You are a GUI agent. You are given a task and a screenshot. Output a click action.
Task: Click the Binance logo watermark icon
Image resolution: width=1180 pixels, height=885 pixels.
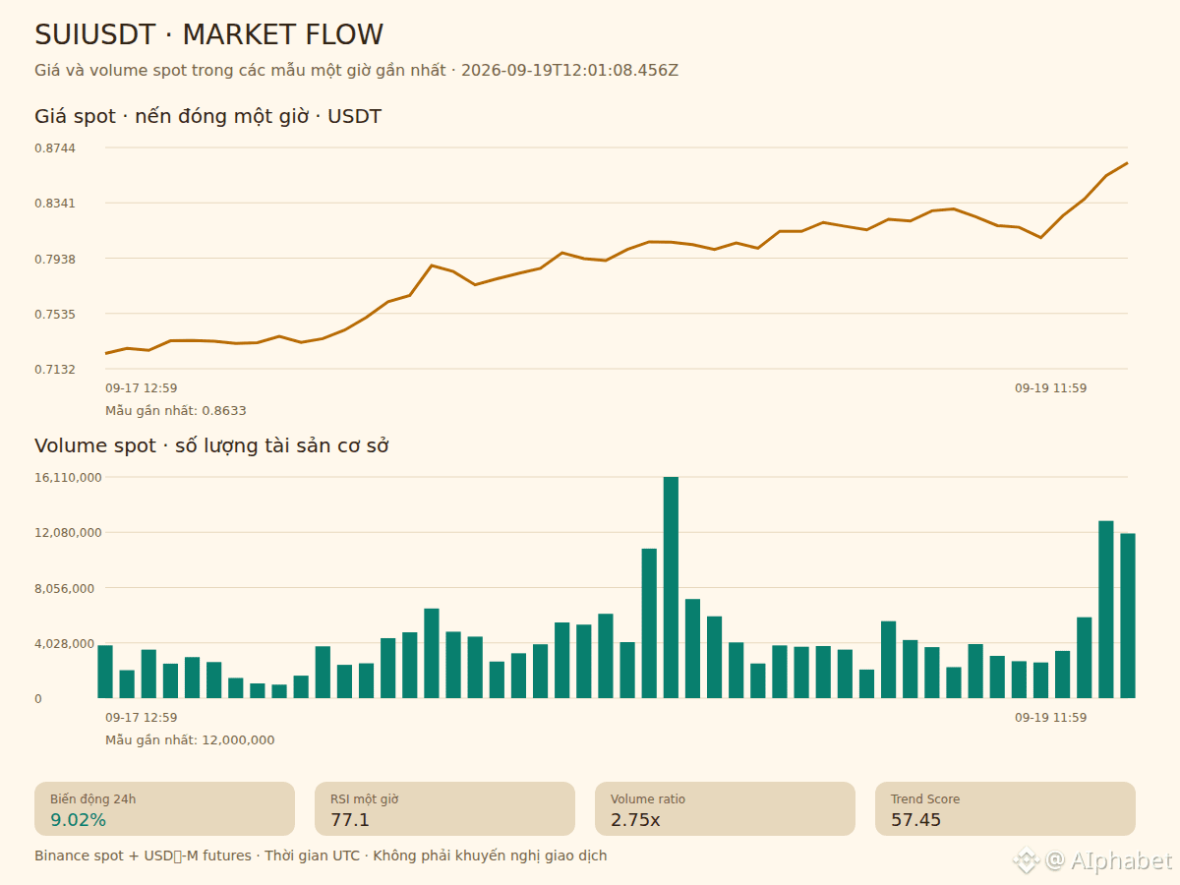tap(1027, 860)
